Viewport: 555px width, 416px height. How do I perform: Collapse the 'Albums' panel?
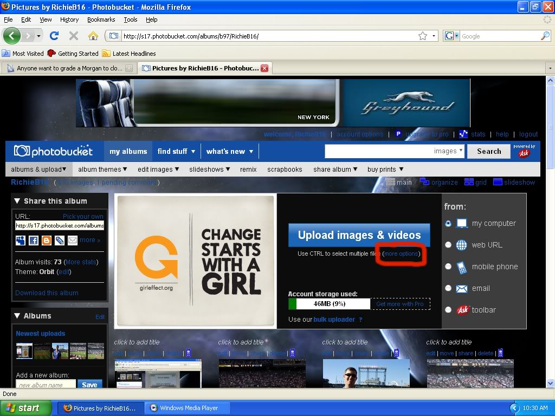(x=17, y=316)
